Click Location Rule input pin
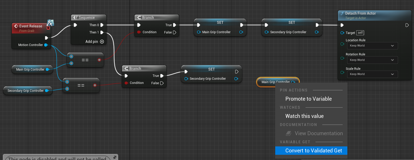The height and width of the screenshot is (160, 414). [x=342, y=44]
